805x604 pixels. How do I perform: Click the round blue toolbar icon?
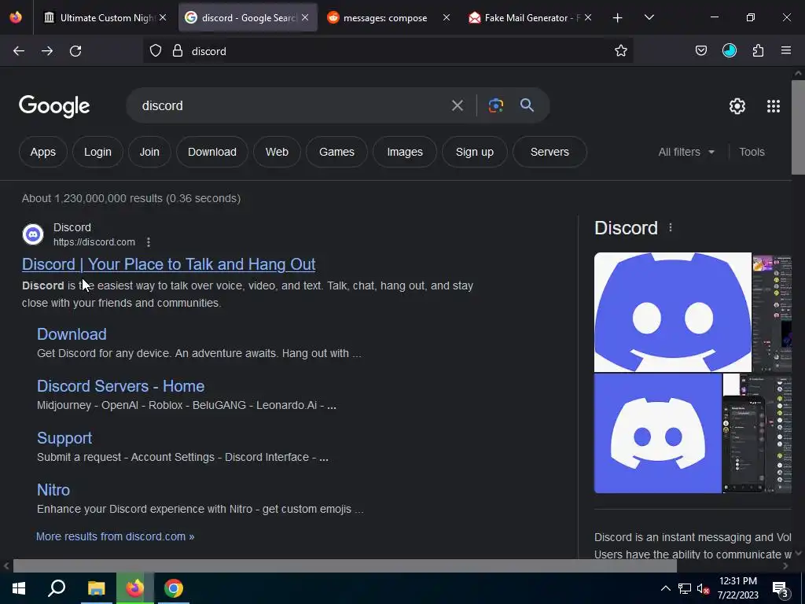tap(729, 51)
